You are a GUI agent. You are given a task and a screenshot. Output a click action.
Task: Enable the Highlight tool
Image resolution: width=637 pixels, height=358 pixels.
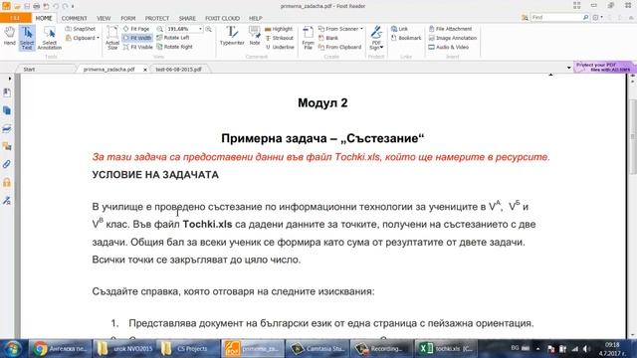coord(279,29)
